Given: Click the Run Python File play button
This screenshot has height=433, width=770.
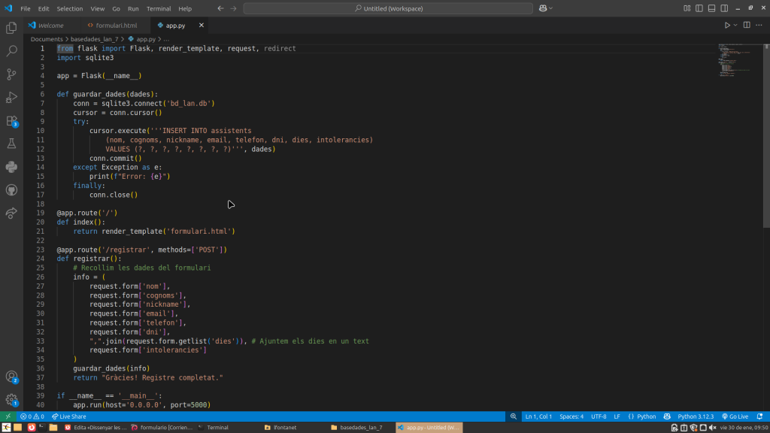Looking at the screenshot, I should (x=726, y=25).
